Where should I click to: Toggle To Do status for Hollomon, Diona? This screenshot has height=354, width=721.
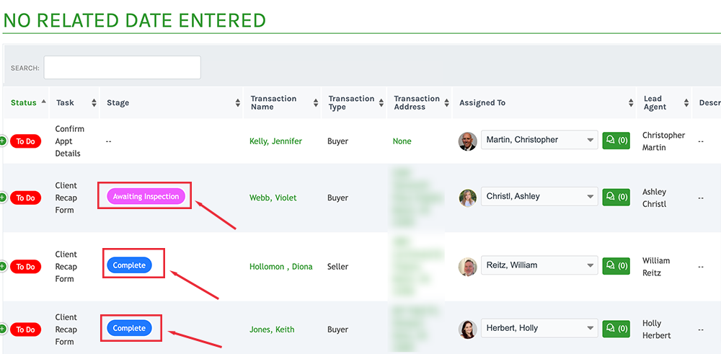tap(26, 267)
